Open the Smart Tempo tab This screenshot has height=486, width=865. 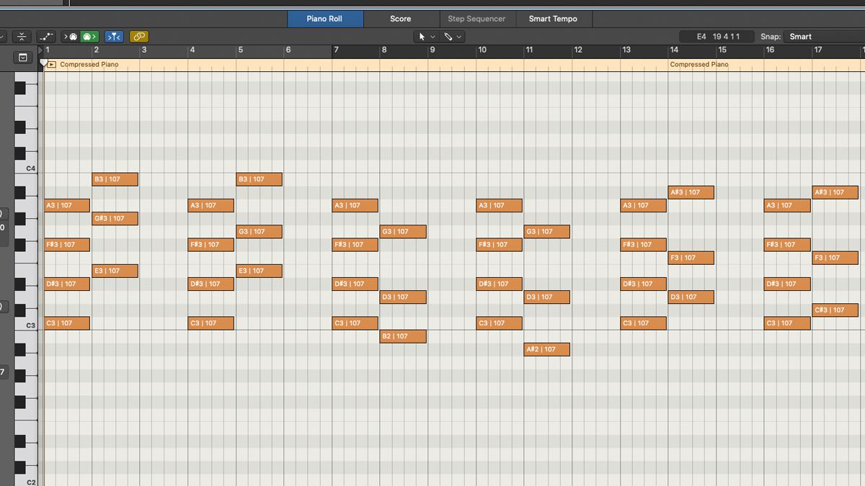coord(554,19)
